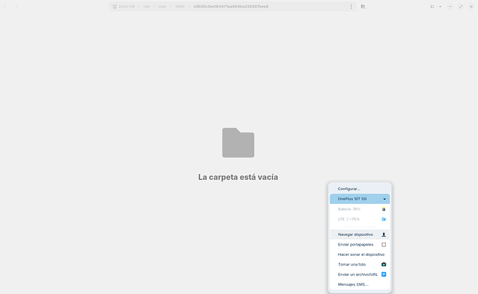Click the LTE signal strength icon
Viewport: 478px width, 294px height.
pyautogui.click(x=384, y=219)
